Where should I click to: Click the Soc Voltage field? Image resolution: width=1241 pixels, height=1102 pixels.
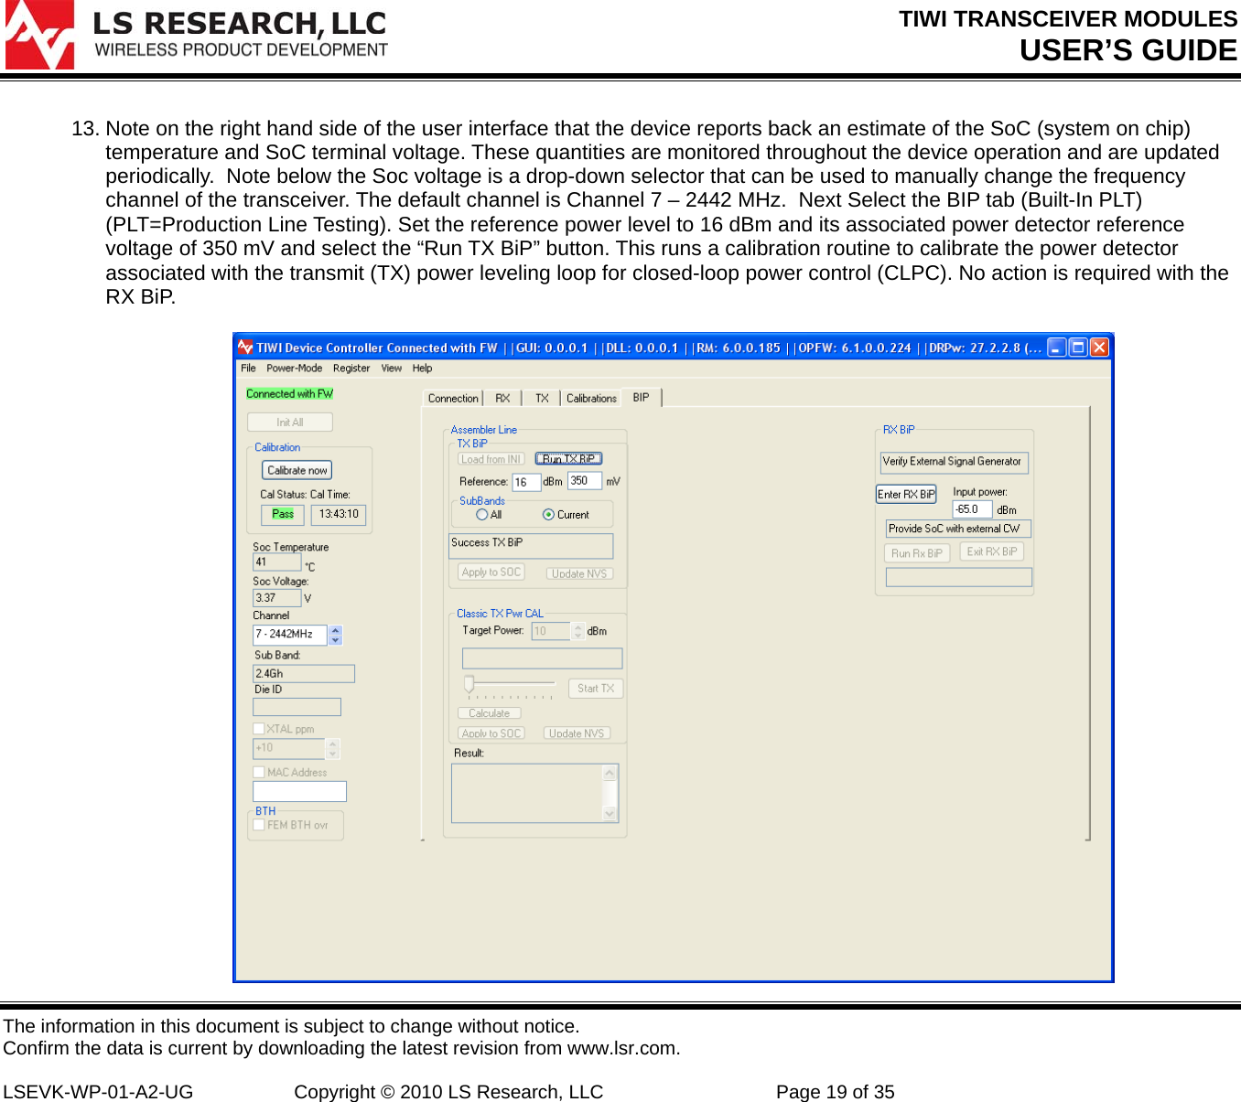277,598
